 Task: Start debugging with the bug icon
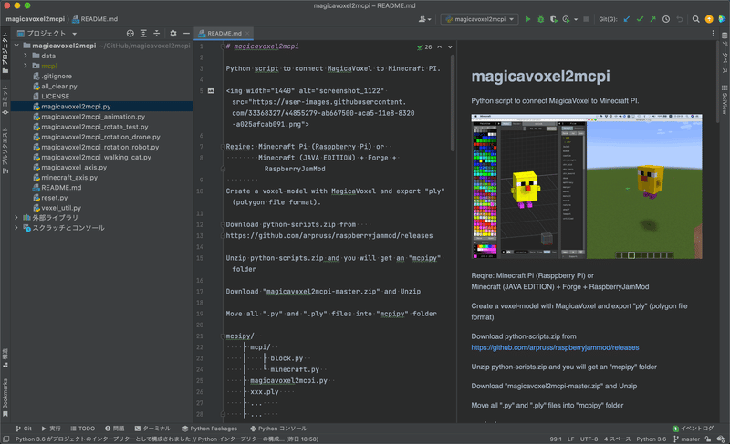540,19
